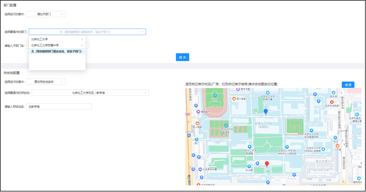Select the highlighted 无 (创建根部门) option
The width and height of the screenshot is (366, 192).
pyautogui.click(x=57, y=52)
